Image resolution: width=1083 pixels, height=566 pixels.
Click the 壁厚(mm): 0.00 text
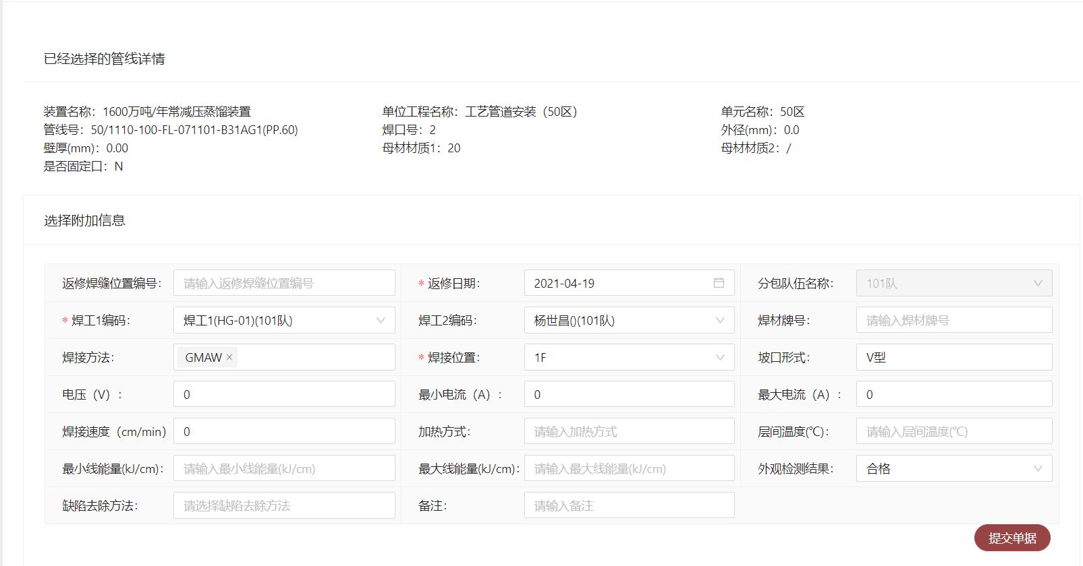click(x=86, y=148)
